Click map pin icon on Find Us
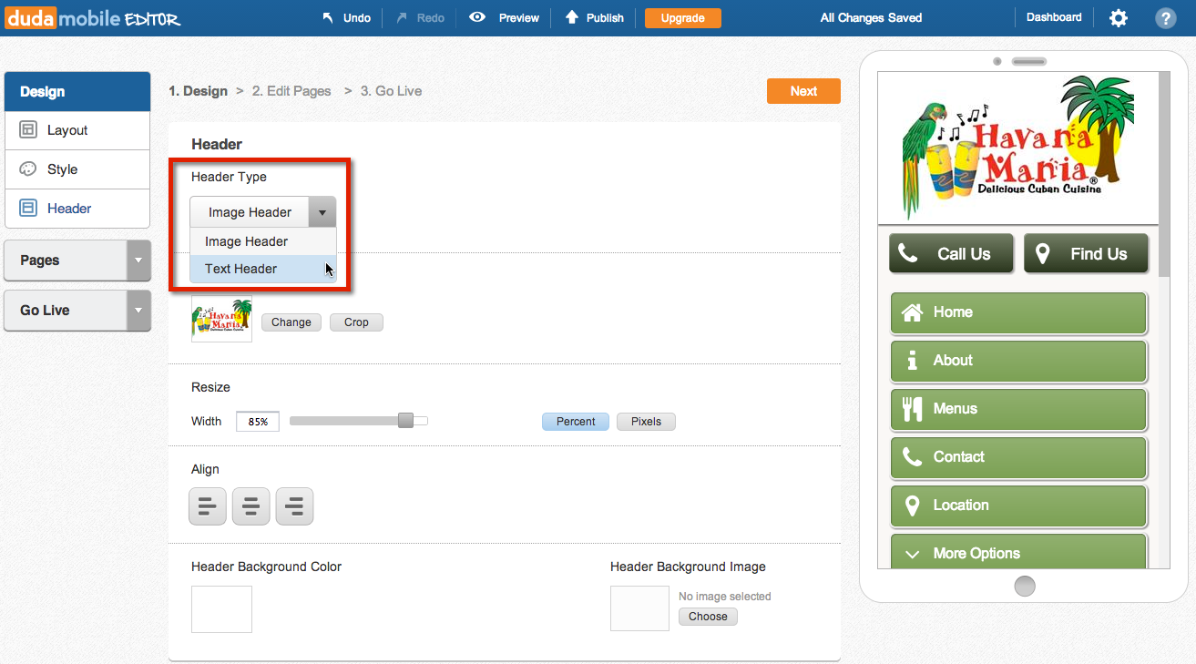The width and height of the screenshot is (1196, 664). pos(1043,253)
